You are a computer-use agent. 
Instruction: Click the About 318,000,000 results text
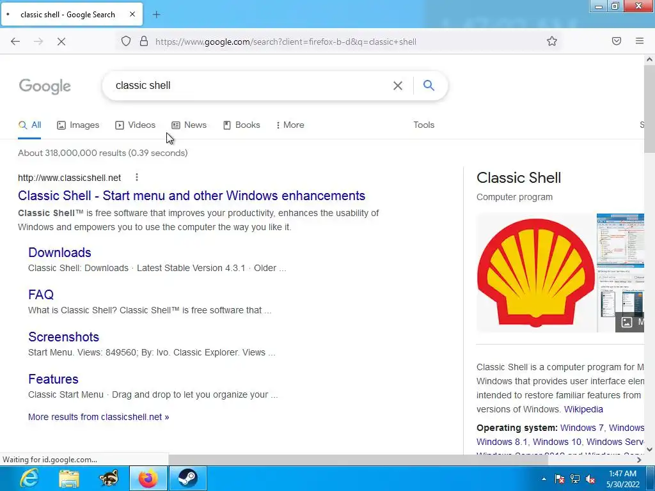103,153
